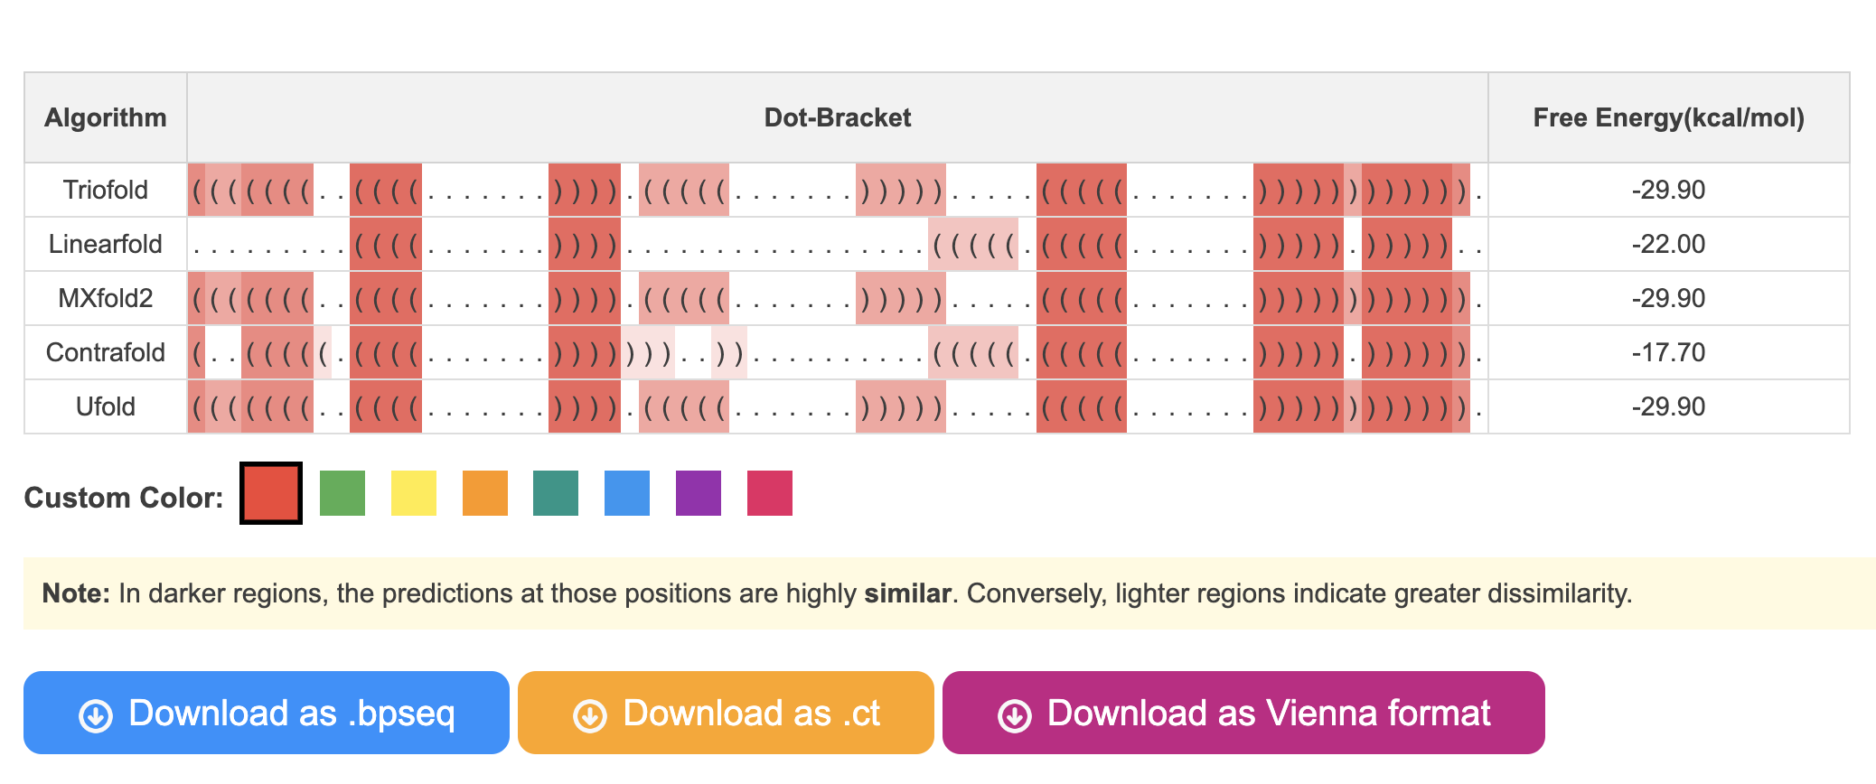
Task: Click the Algorithm column header
Action: click(x=106, y=117)
